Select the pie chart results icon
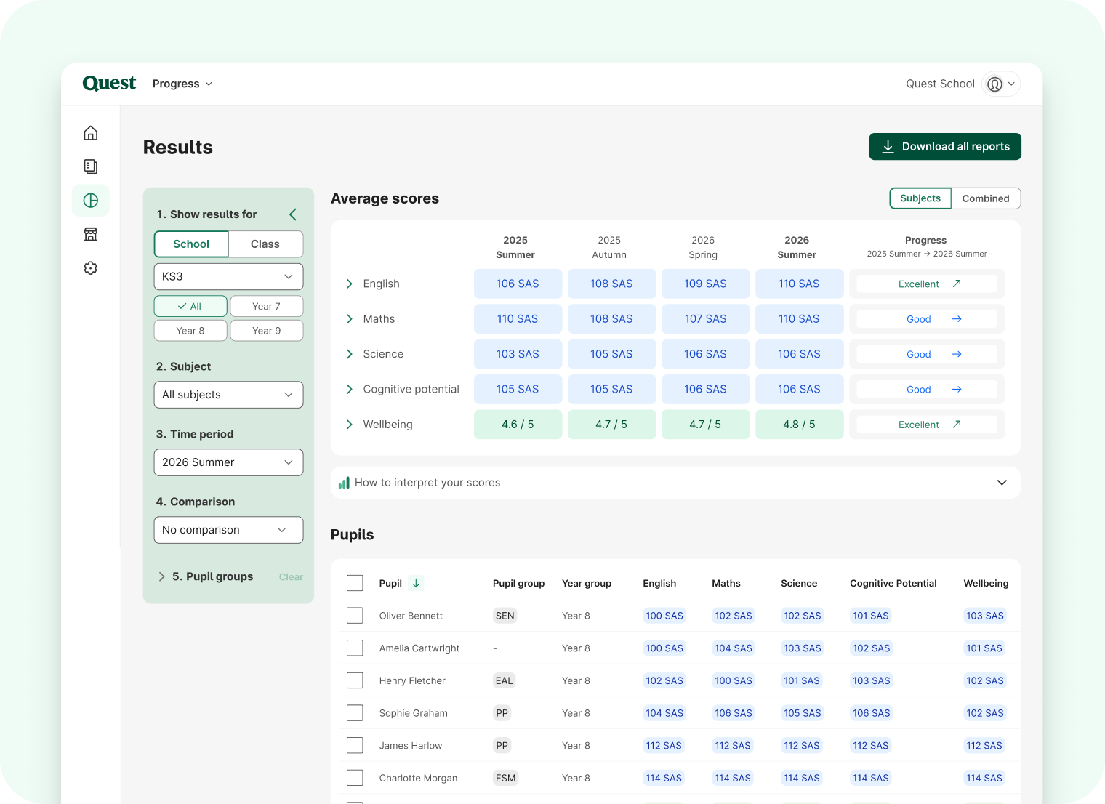The image size is (1105, 804). point(91,201)
